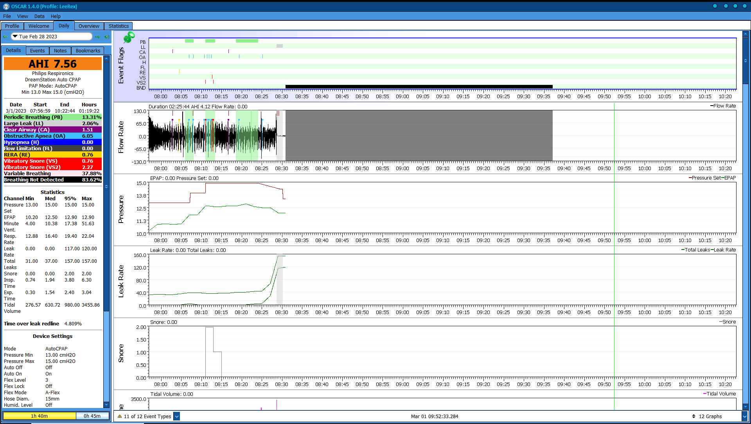
Task: Click the 1h 40m yellow session bar
Action: (x=40, y=416)
